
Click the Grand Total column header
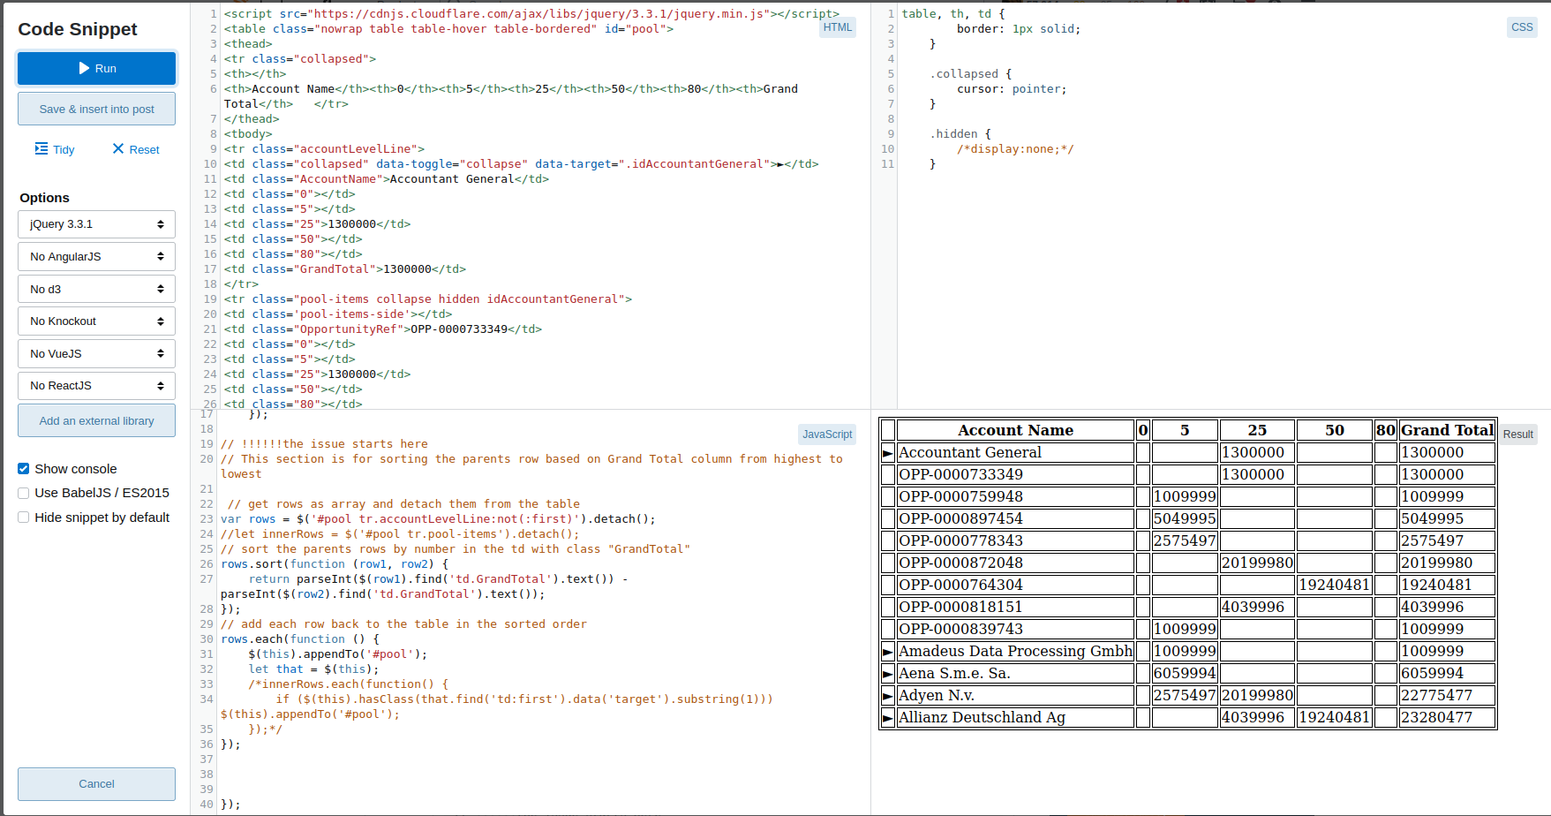1447,430
